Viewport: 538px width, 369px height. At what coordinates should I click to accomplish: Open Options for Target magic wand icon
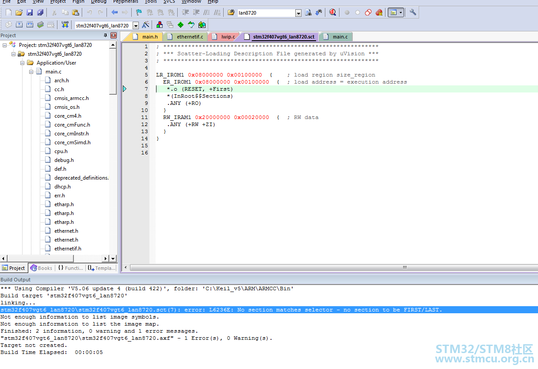click(145, 25)
